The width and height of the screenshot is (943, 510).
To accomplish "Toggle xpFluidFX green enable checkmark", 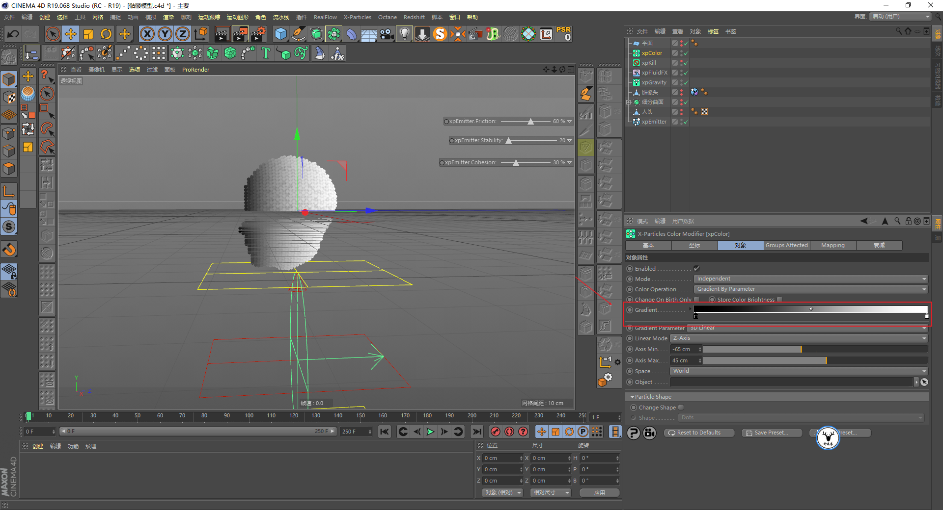I will 686,73.
